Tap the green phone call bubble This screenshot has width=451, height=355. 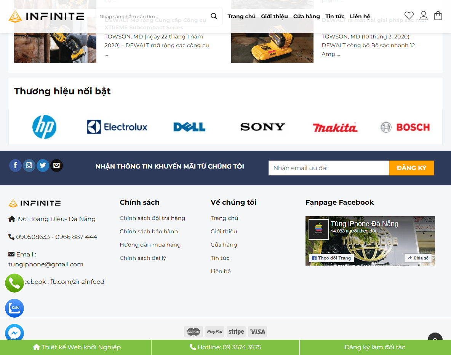pos(14,283)
